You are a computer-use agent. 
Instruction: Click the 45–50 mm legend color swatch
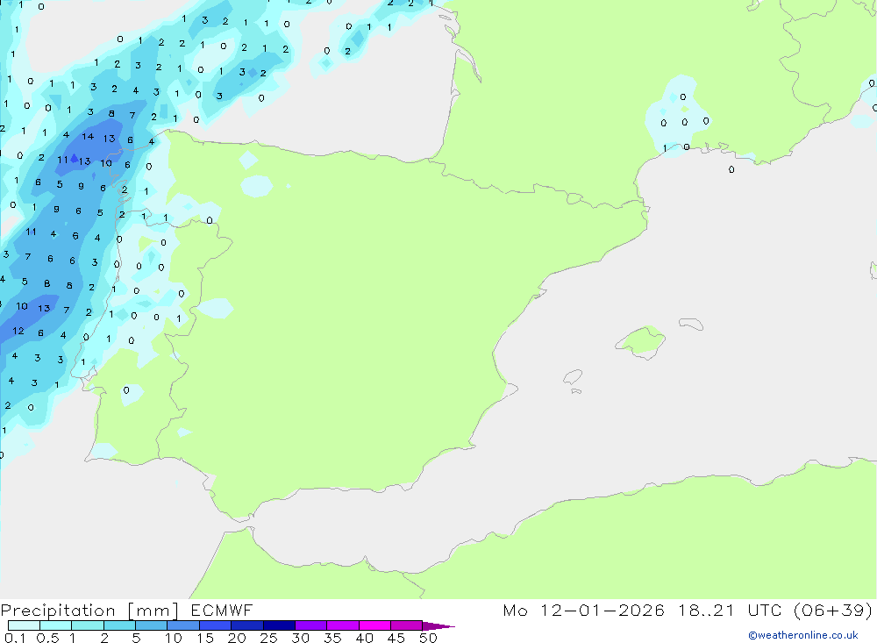pos(407,625)
